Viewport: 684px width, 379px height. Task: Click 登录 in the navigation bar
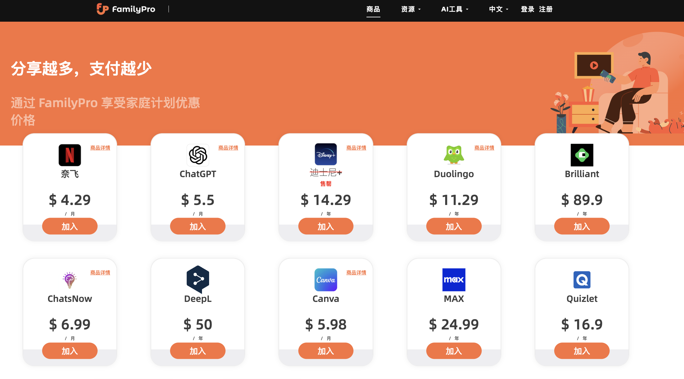[x=527, y=9]
